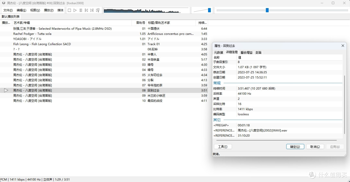Stop playback with the square Stop icon
The height and width of the screenshot is (182, 350).
point(69,10)
